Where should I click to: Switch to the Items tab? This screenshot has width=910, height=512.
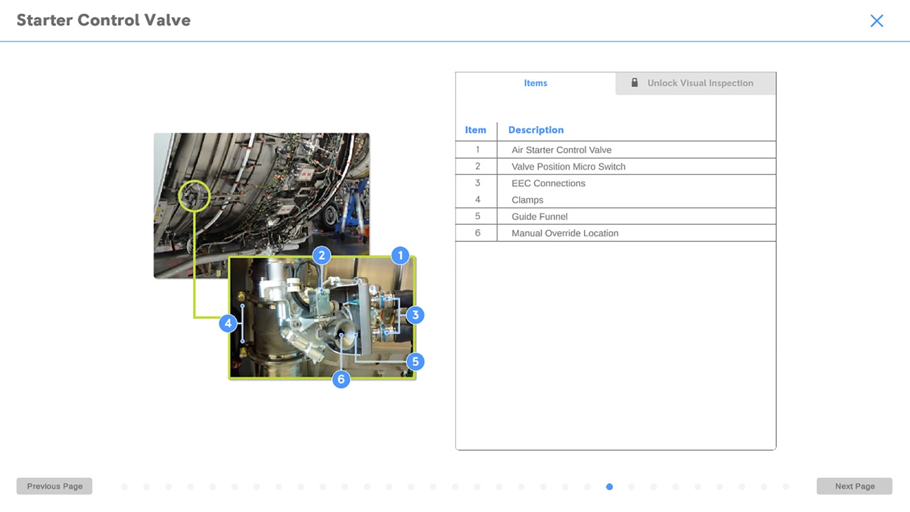(x=535, y=83)
